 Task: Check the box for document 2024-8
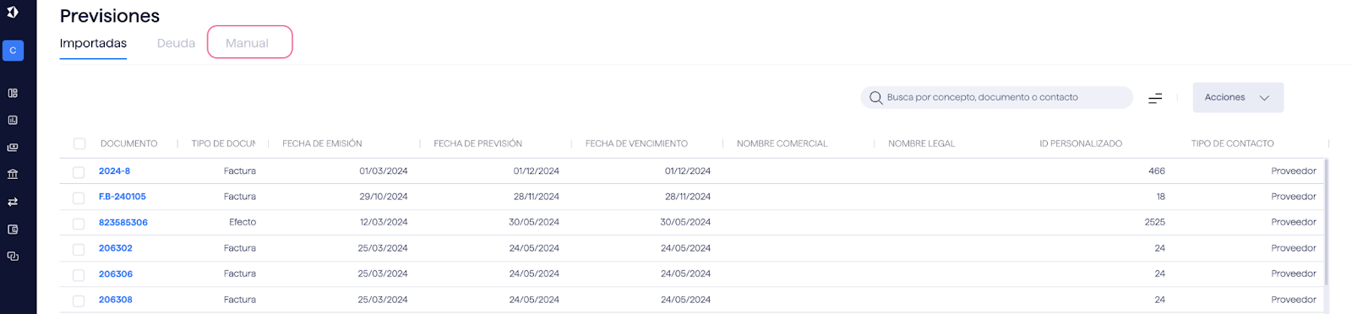point(79,171)
